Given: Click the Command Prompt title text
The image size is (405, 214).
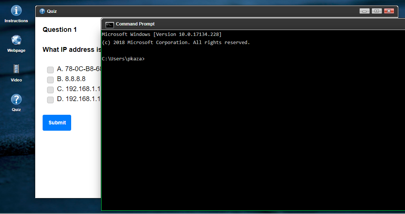Looking at the screenshot, I should 135,24.
